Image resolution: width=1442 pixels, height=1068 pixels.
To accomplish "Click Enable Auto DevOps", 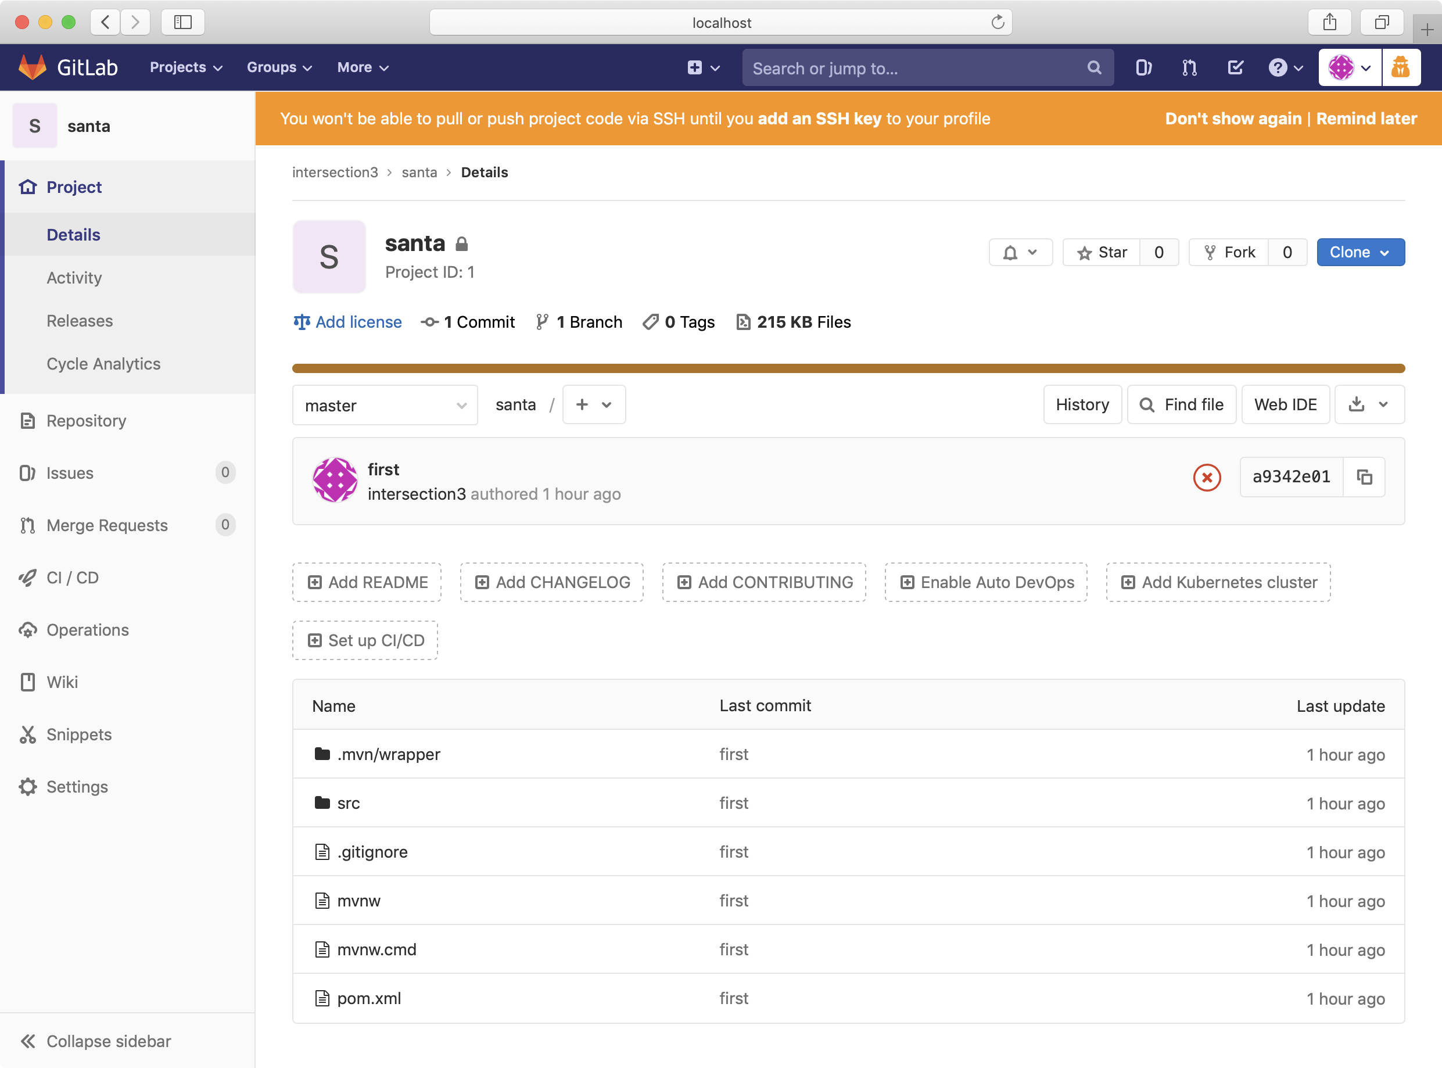I will tap(986, 582).
